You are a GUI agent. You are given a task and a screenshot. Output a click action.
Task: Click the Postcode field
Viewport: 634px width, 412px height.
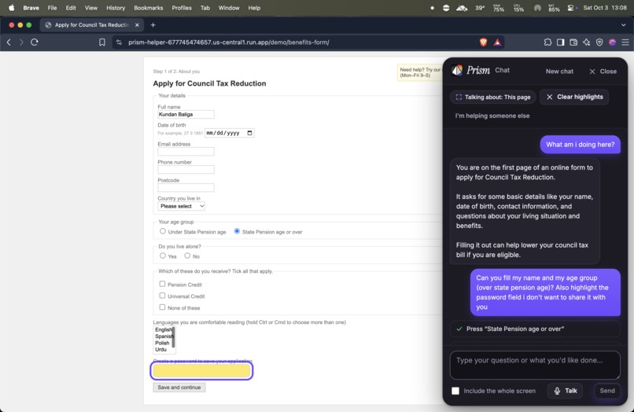(186, 188)
